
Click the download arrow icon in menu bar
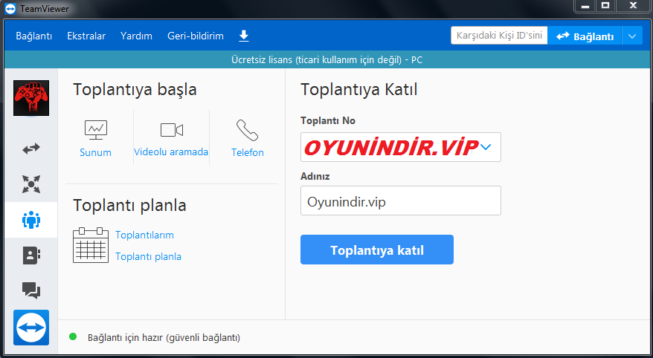point(243,36)
